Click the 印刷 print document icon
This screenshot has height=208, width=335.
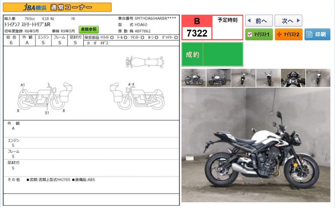(x=309, y=34)
